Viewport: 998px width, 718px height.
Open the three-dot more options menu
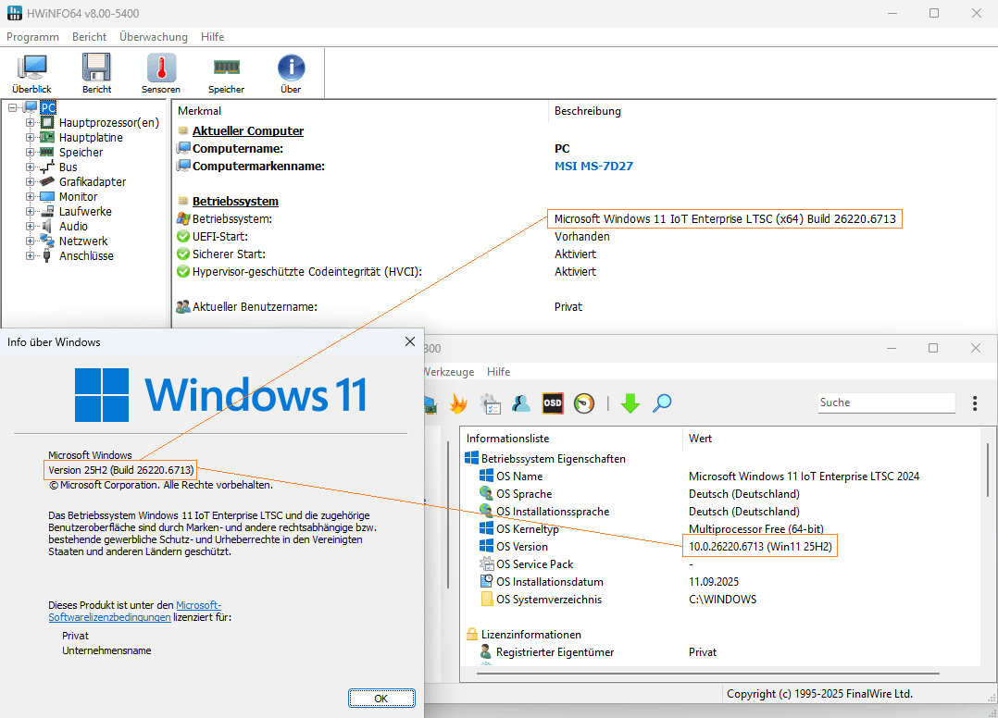pos(975,403)
